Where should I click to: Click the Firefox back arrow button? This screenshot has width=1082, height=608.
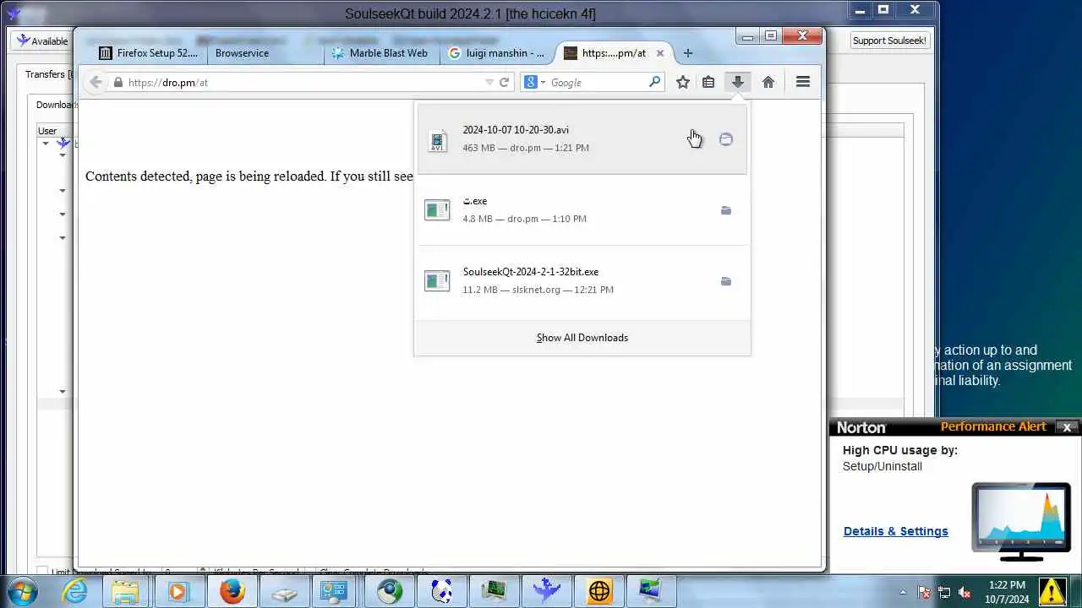coord(96,82)
